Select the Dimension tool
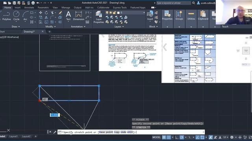 [79, 16]
